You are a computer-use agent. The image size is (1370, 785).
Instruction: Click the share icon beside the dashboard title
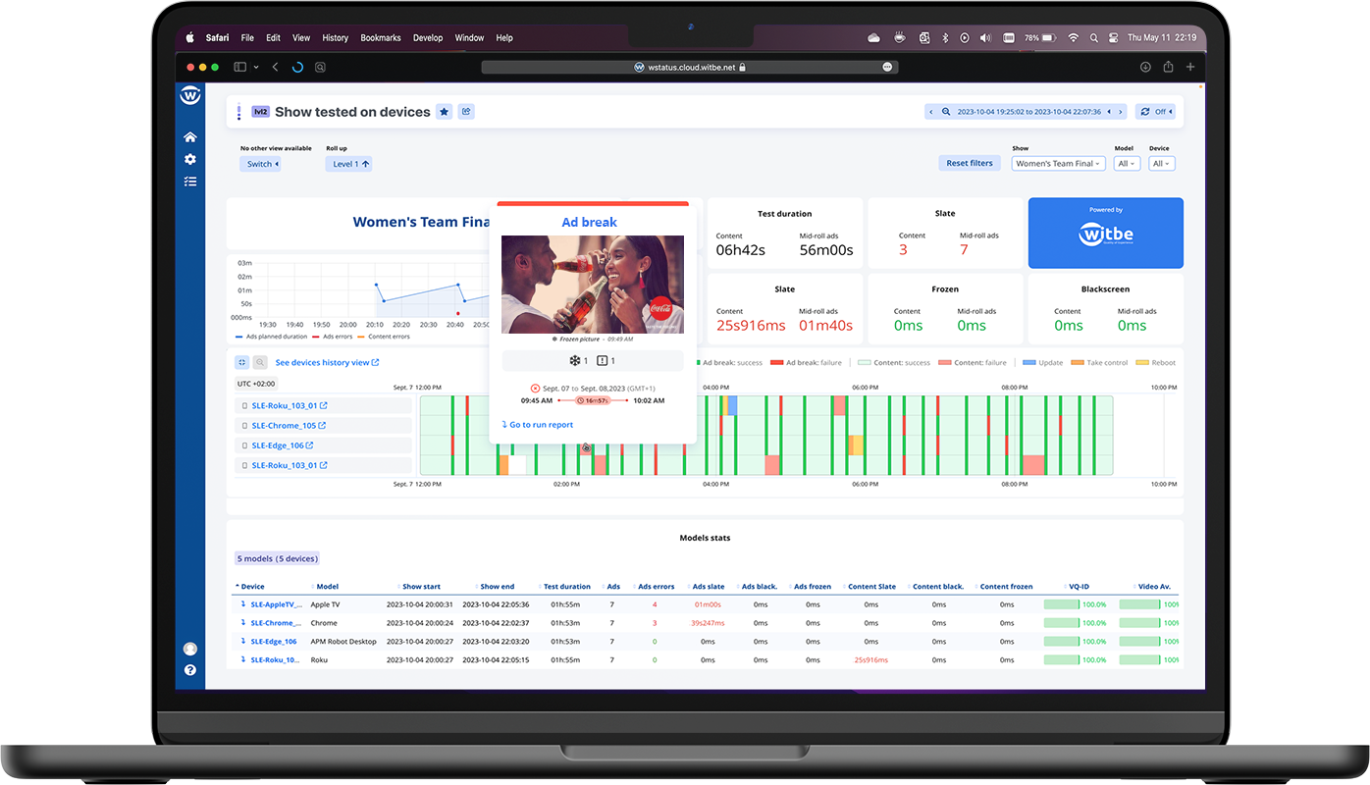click(x=466, y=112)
